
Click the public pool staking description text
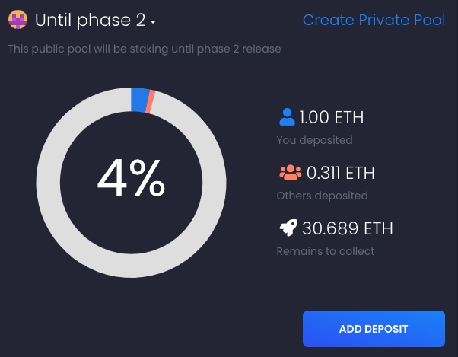tap(145, 49)
